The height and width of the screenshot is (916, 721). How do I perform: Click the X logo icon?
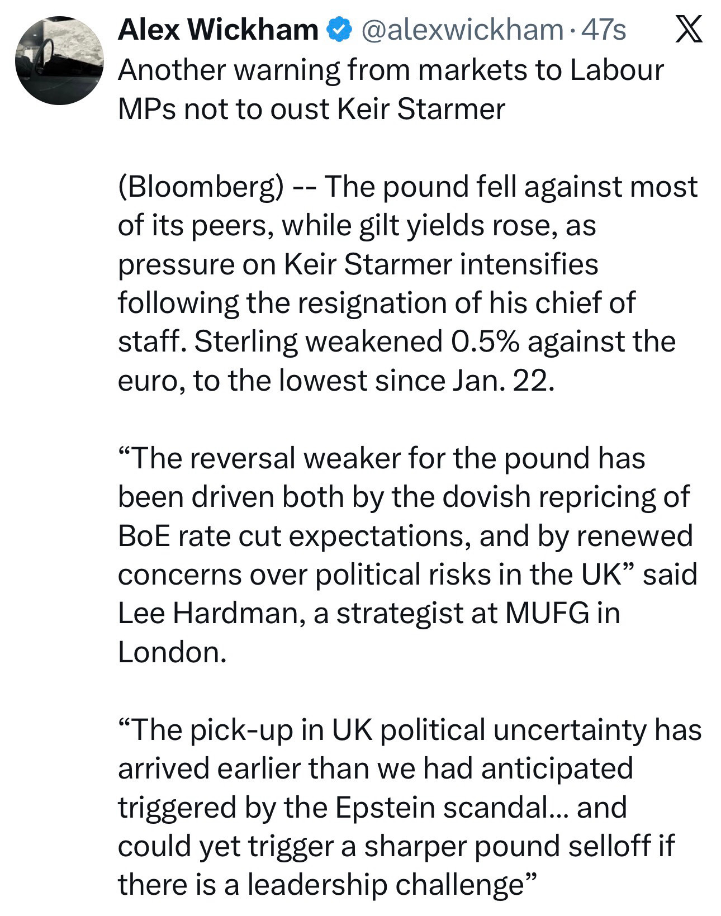688,30
